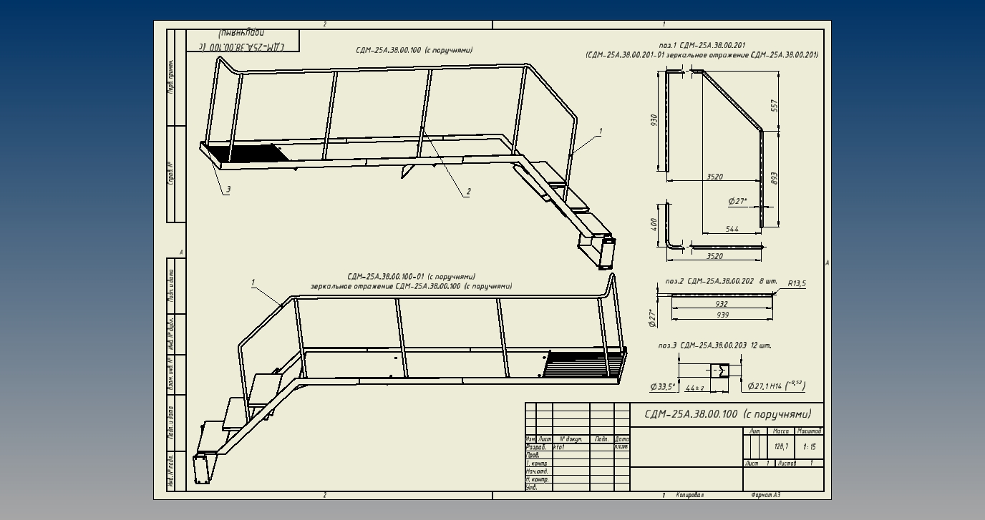The height and width of the screenshot is (520, 985).
Task: Click the 'Инв. № подл.' side stamp cell
Action: (x=171, y=471)
